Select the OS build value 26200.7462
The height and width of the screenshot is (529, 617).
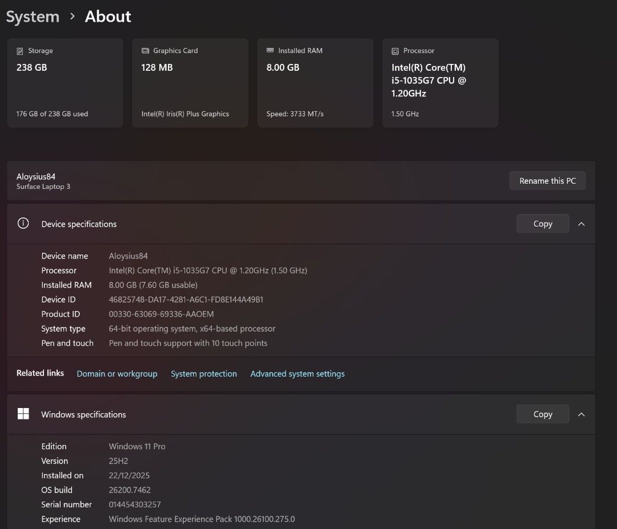pyautogui.click(x=130, y=490)
